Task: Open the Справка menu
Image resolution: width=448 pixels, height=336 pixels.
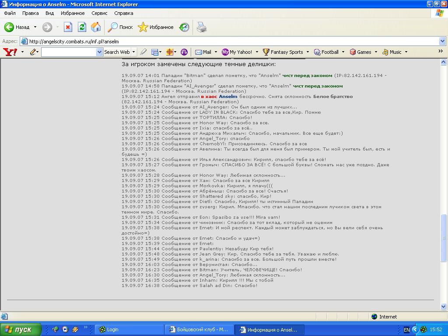Action: coord(124,13)
